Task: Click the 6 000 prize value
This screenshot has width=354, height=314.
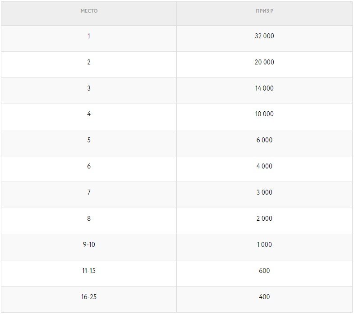Action: 264,140
